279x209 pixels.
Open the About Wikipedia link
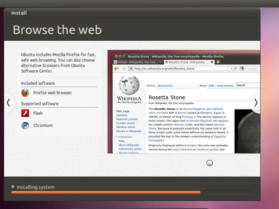pos(129,145)
